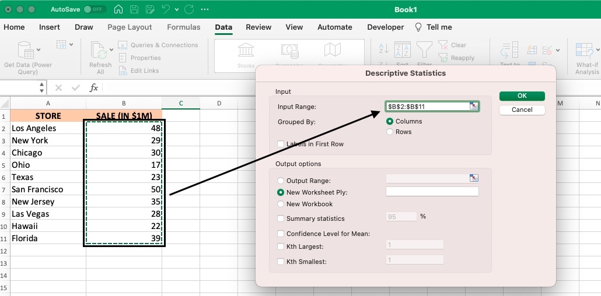Click the cancel X in formula bar
Screen dimensions: 601x296
tap(59, 88)
